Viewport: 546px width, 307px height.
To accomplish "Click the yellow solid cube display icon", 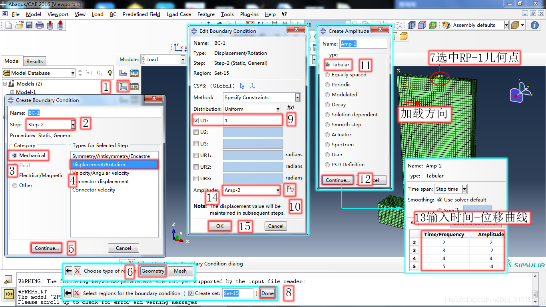I will [x=404, y=36].
